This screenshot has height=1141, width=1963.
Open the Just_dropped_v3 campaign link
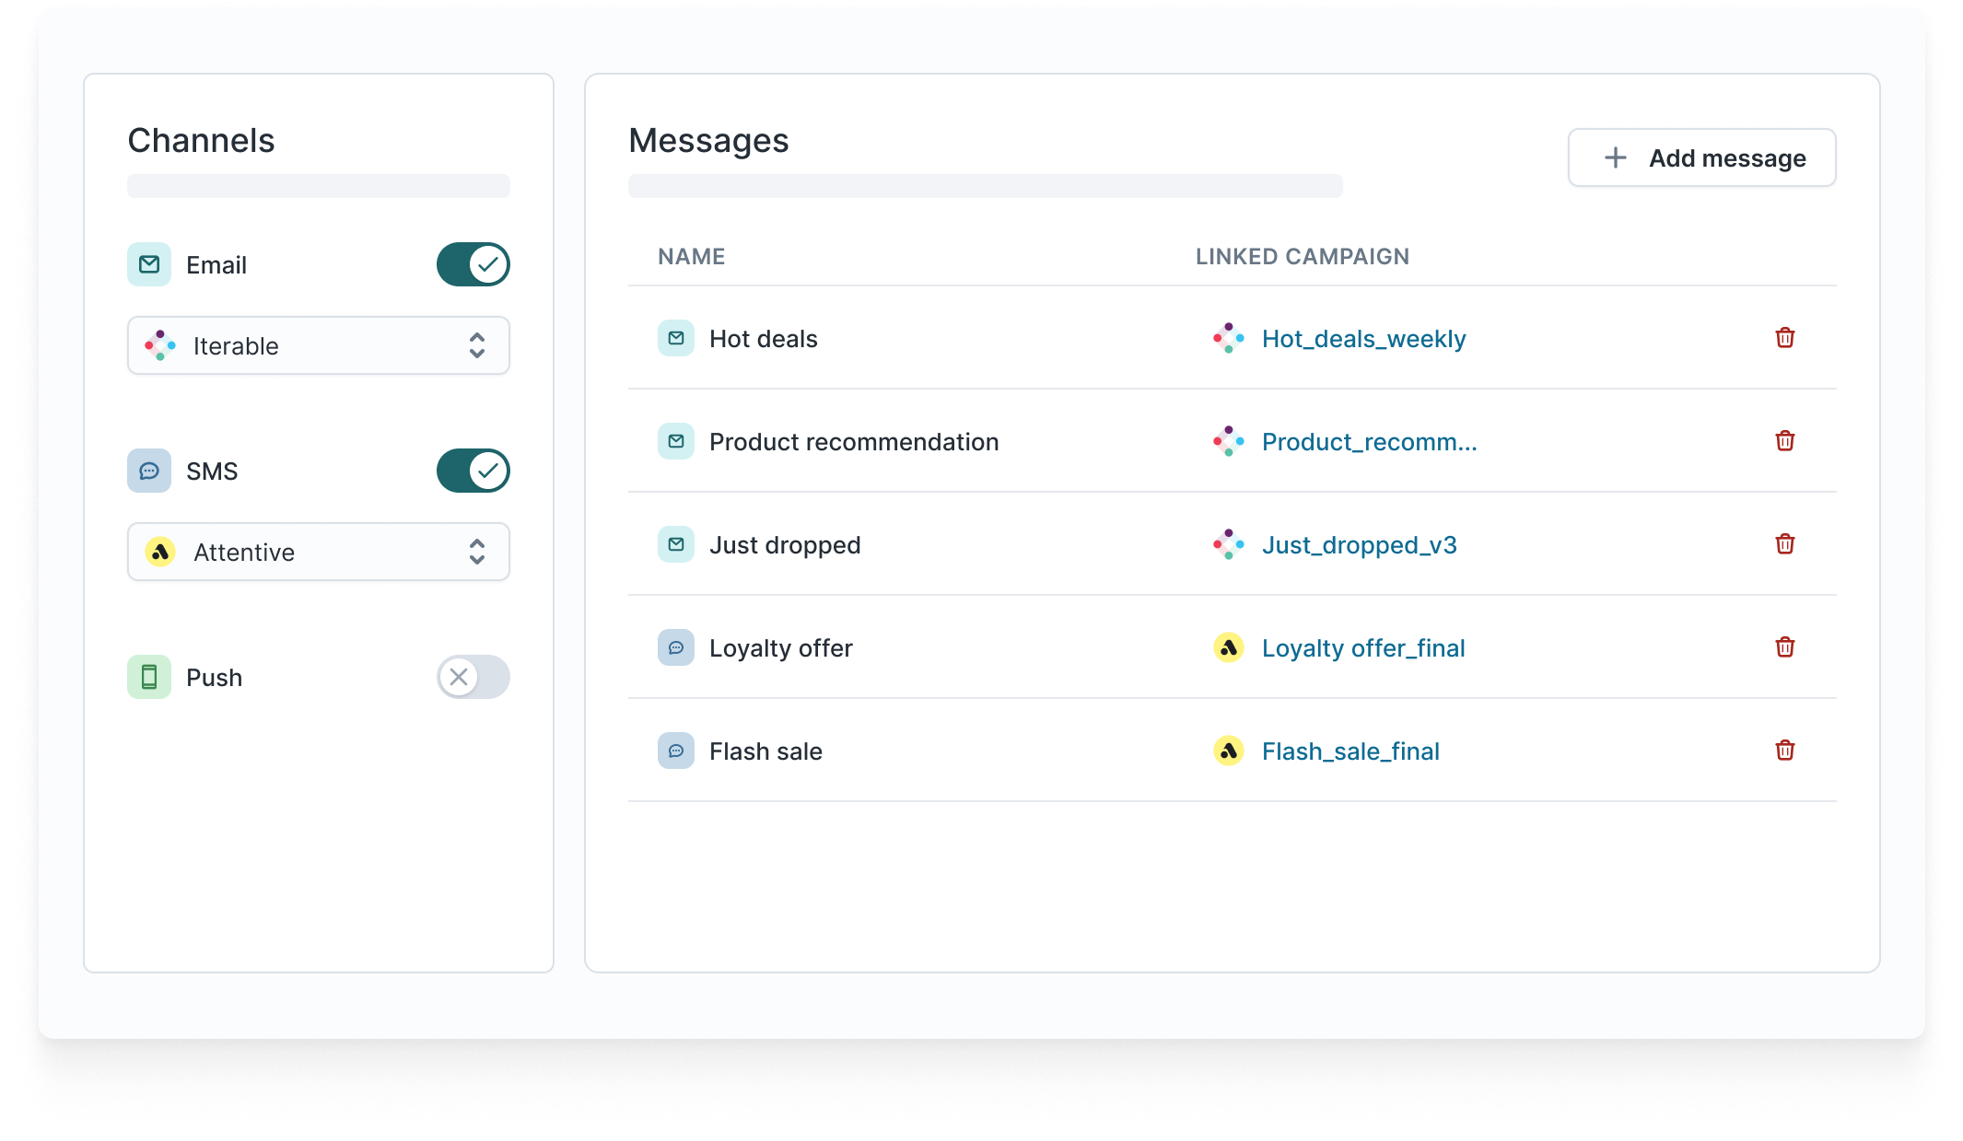(1359, 545)
